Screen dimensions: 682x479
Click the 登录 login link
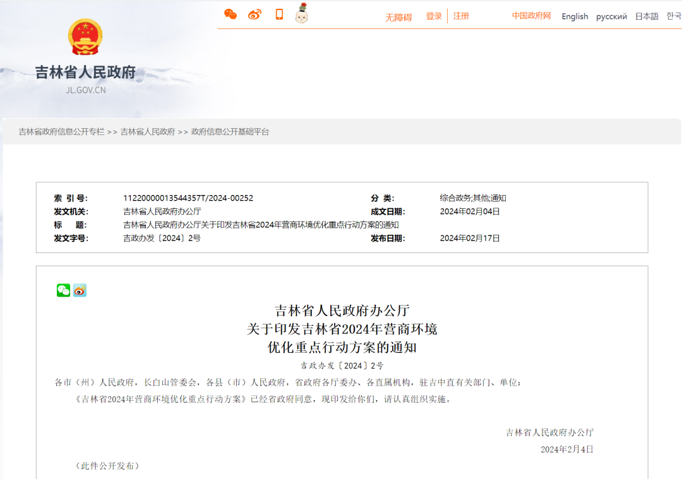coord(434,16)
